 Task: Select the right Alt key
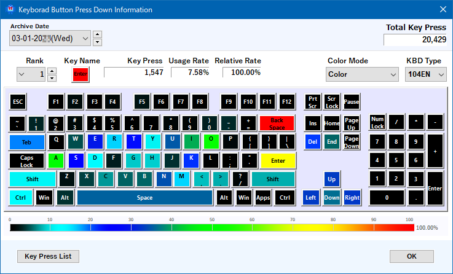(x=224, y=198)
